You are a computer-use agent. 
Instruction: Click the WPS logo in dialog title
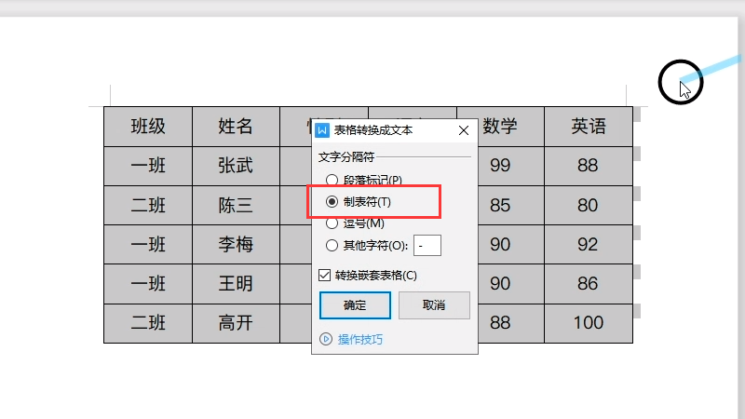click(324, 131)
